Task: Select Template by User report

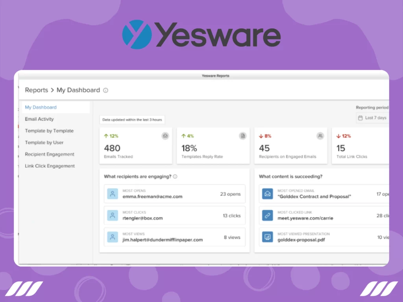Action: (44, 142)
